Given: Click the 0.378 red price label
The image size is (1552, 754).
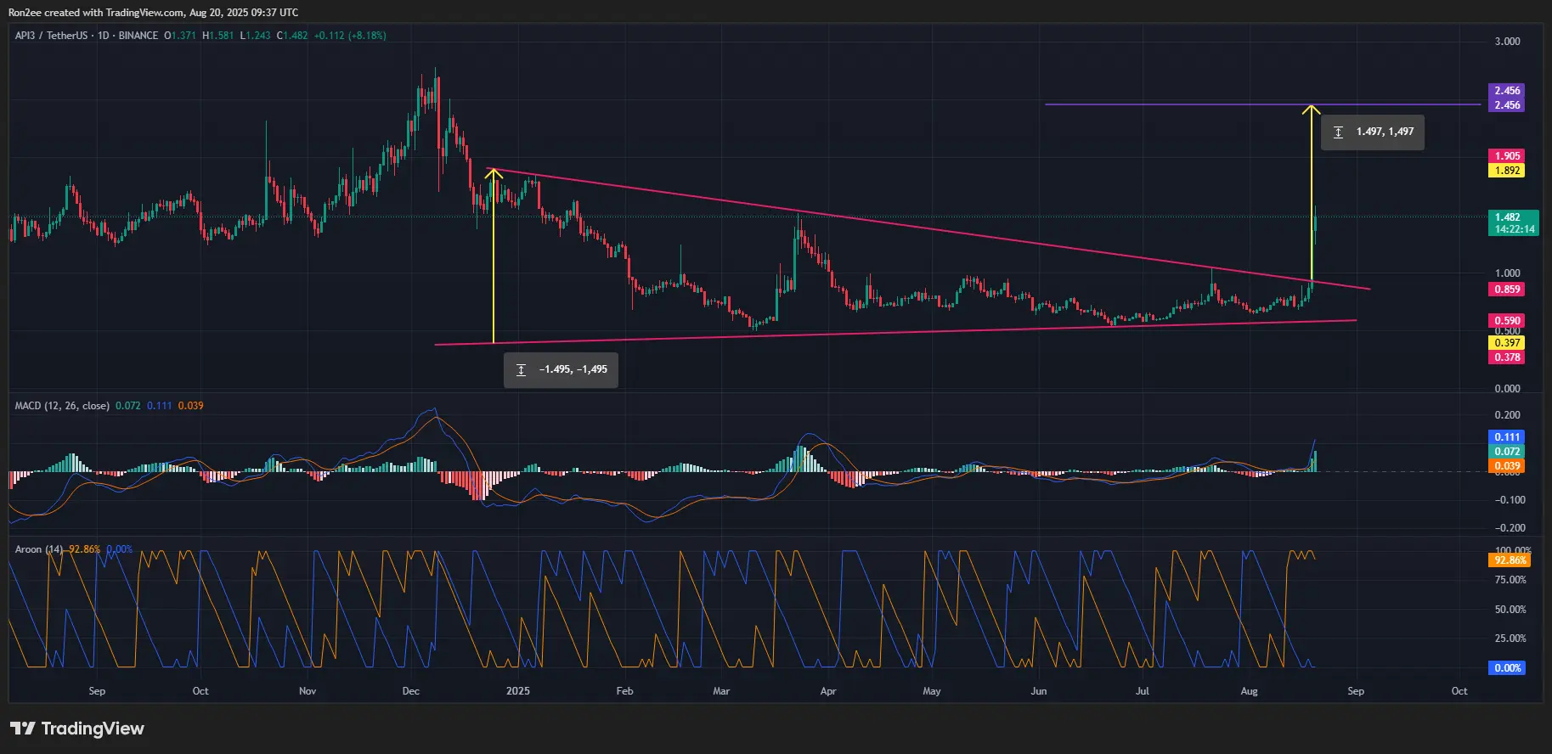Looking at the screenshot, I should pyautogui.click(x=1507, y=357).
